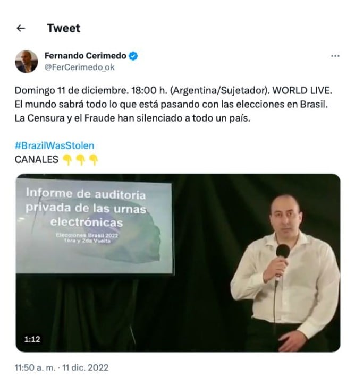The image size is (355, 386).
Task: Click the blue verified badge
Action: point(133,56)
